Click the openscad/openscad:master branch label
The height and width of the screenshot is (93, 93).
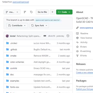(48, 20)
